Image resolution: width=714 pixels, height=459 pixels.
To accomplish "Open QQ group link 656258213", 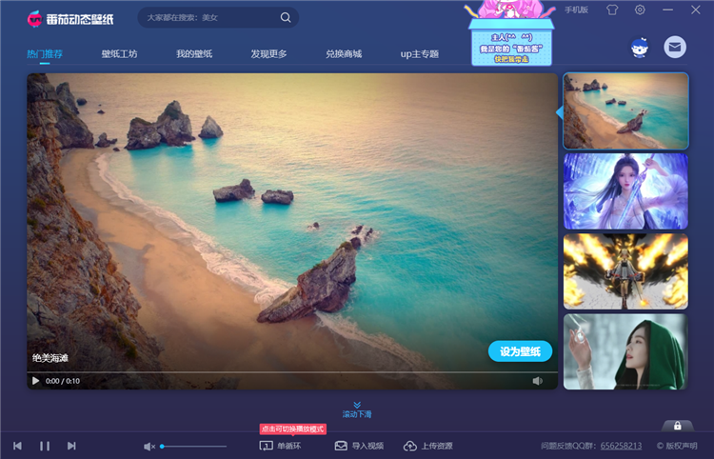I will [621, 446].
